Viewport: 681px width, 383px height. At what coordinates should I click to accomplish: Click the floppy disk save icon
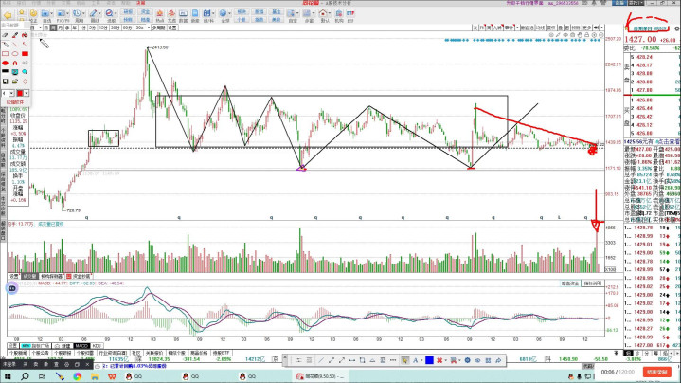(8, 82)
